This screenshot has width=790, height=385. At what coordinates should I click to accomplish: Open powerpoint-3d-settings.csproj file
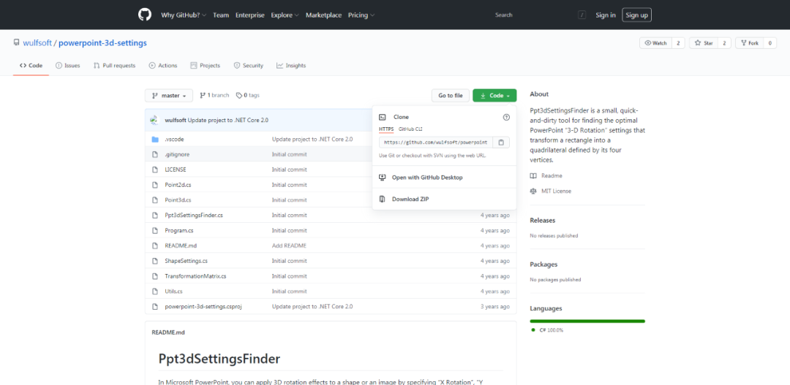[x=203, y=307]
